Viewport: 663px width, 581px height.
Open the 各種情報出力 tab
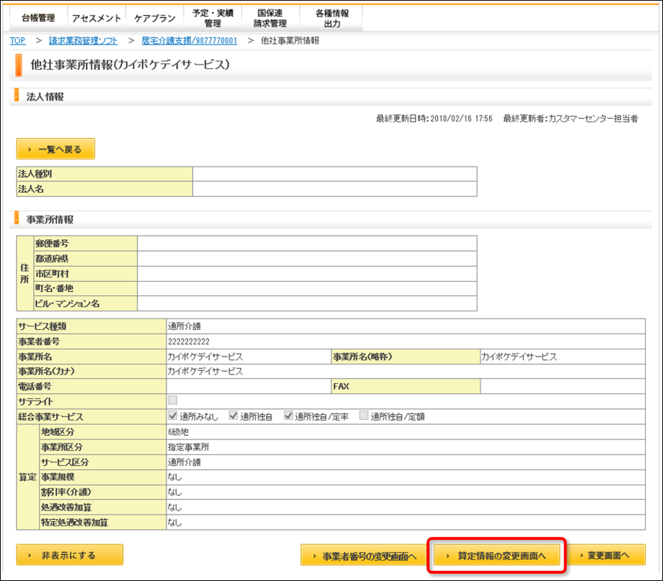(x=332, y=18)
